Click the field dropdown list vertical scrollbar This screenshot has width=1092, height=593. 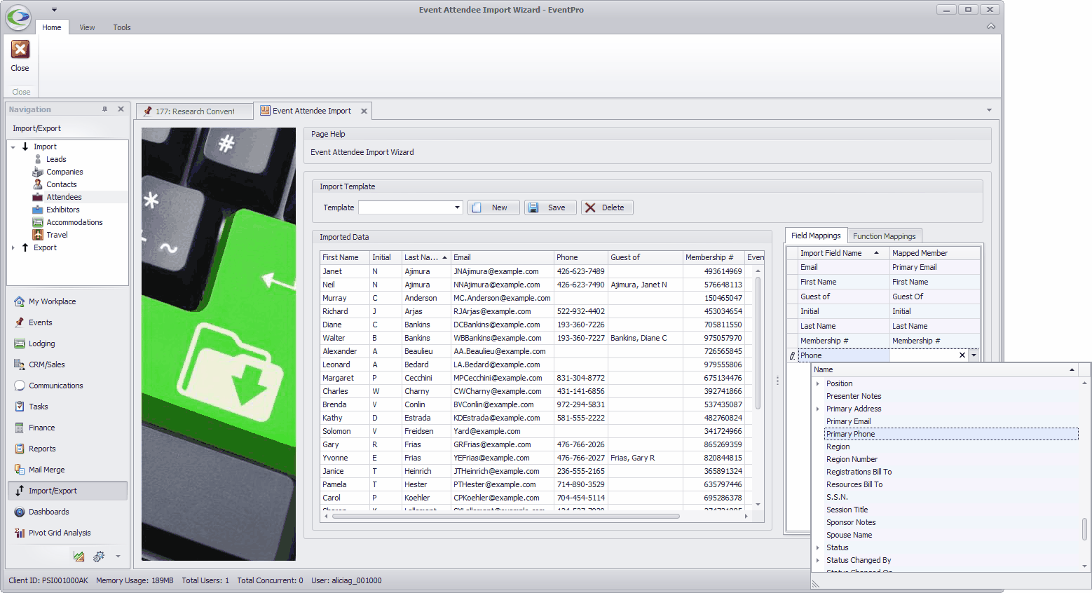[1084, 529]
